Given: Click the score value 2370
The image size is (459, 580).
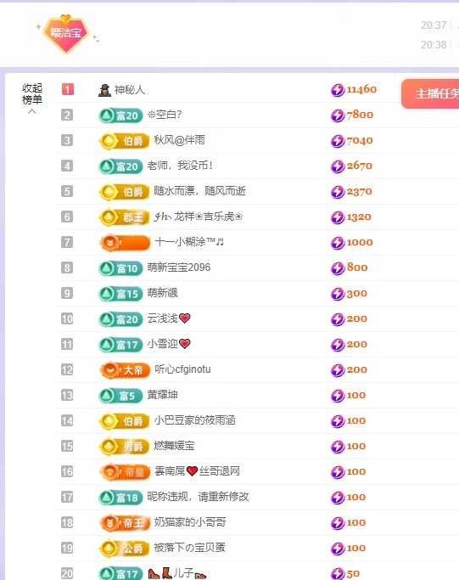Looking at the screenshot, I should [x=359, y=192].
